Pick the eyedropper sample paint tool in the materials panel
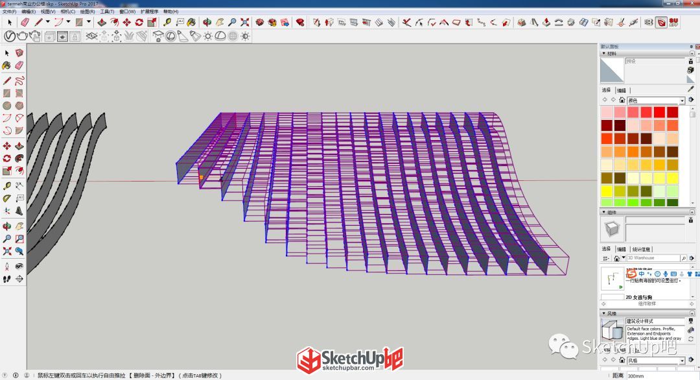 click(691, 89)
